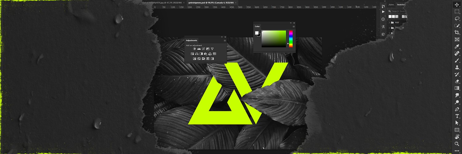The width and height of the screenshot is (462, 154).
Task: Add an Exposure adjustment
Action: [208, 49]
